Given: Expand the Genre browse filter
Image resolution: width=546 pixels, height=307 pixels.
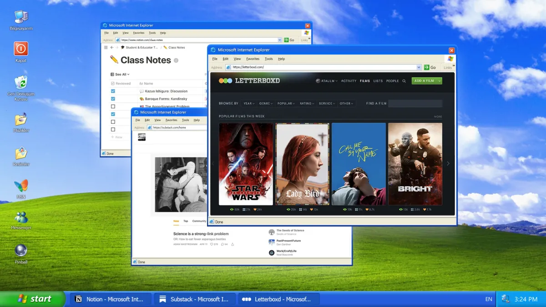Looking at the screenshot, I should point(266,104).
